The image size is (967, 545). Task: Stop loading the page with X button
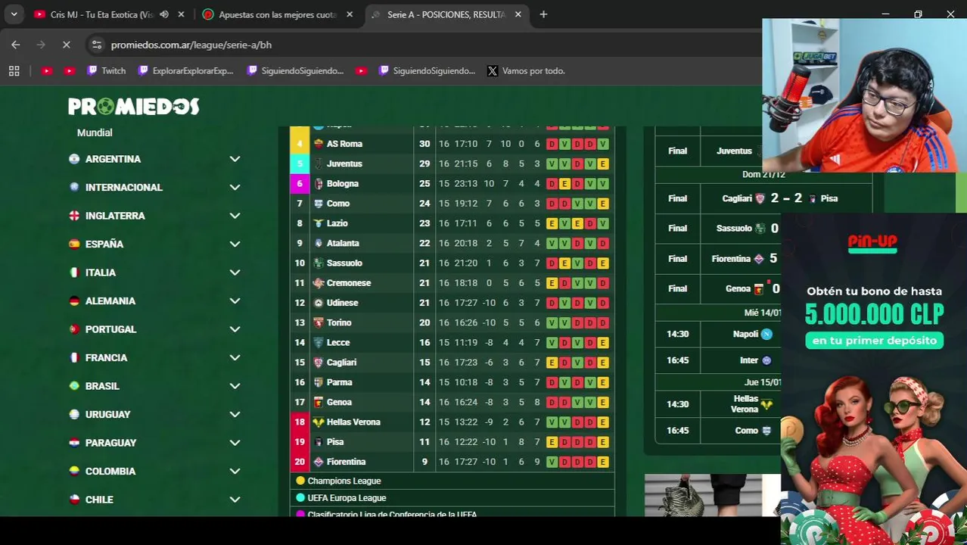(66, 45)
